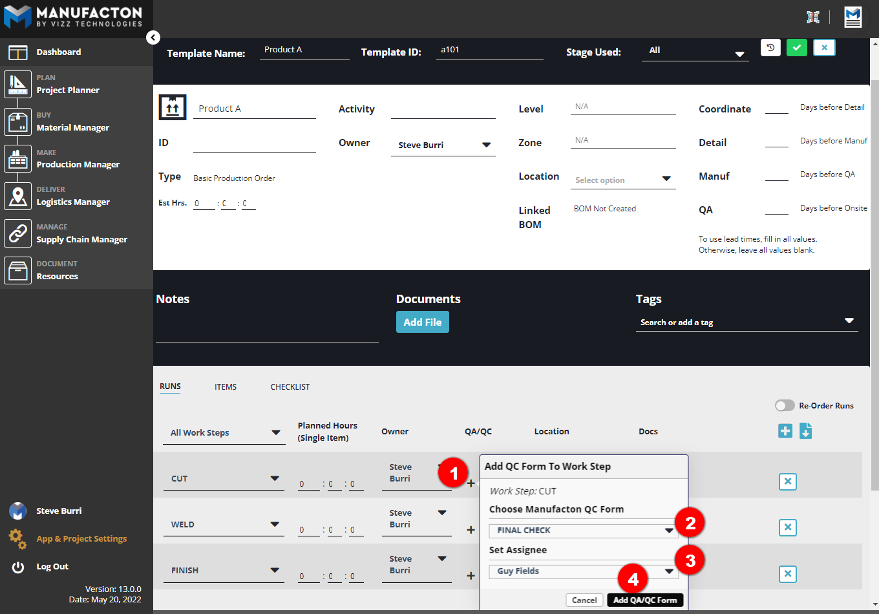
Task: Click the add new run plus icon
Action: point(785,431)
